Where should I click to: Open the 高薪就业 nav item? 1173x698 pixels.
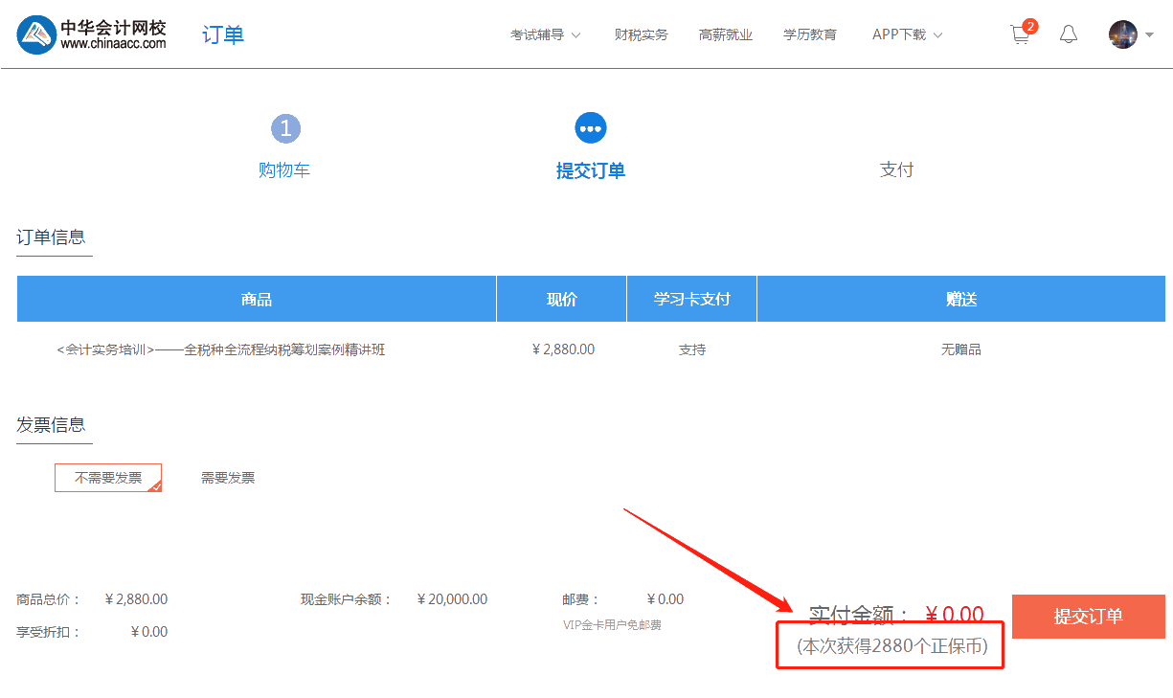coord(726,34)
